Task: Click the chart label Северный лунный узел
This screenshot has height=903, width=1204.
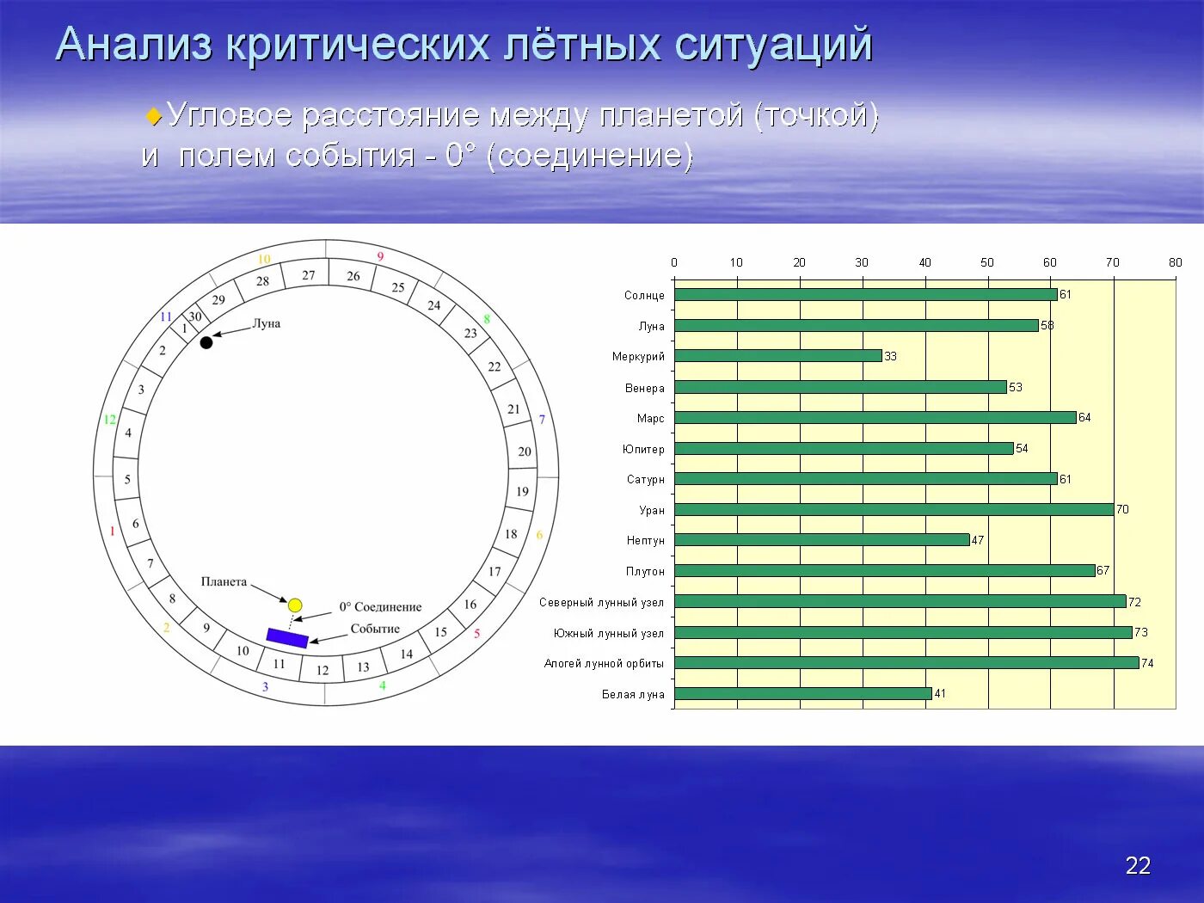Action: (602, 602)
